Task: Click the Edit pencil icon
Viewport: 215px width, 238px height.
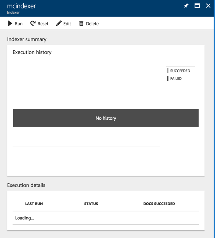Action: [x=59, y=24]
